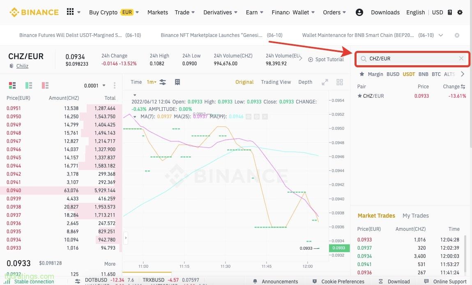Open the 1m time interval dropdown
This screenshot has height=285, width=472.
click(152, 82)
